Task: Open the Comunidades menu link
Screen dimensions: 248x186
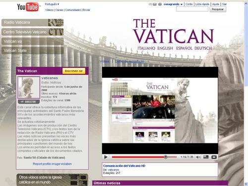Action: 73,10
